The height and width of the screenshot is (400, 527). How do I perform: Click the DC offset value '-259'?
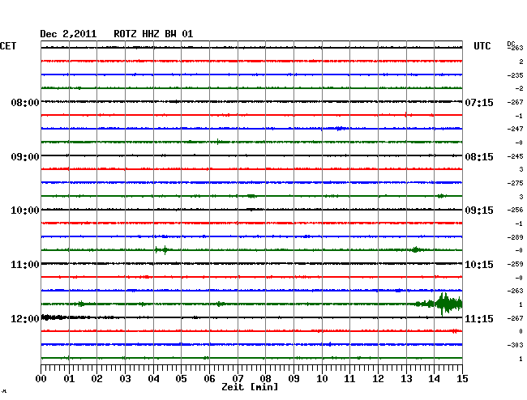(x=515, y=264)
